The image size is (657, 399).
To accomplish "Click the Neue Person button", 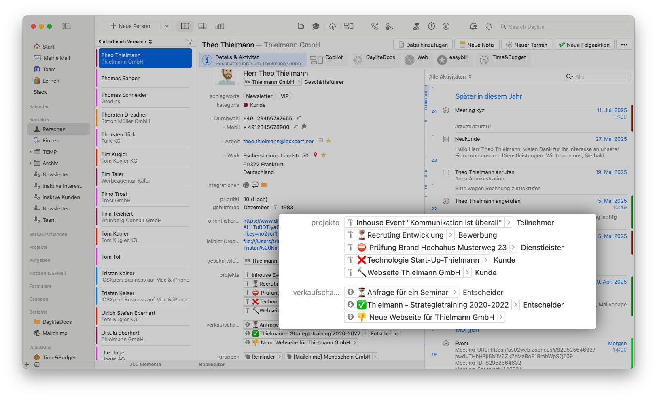I will tap(130, 26).
